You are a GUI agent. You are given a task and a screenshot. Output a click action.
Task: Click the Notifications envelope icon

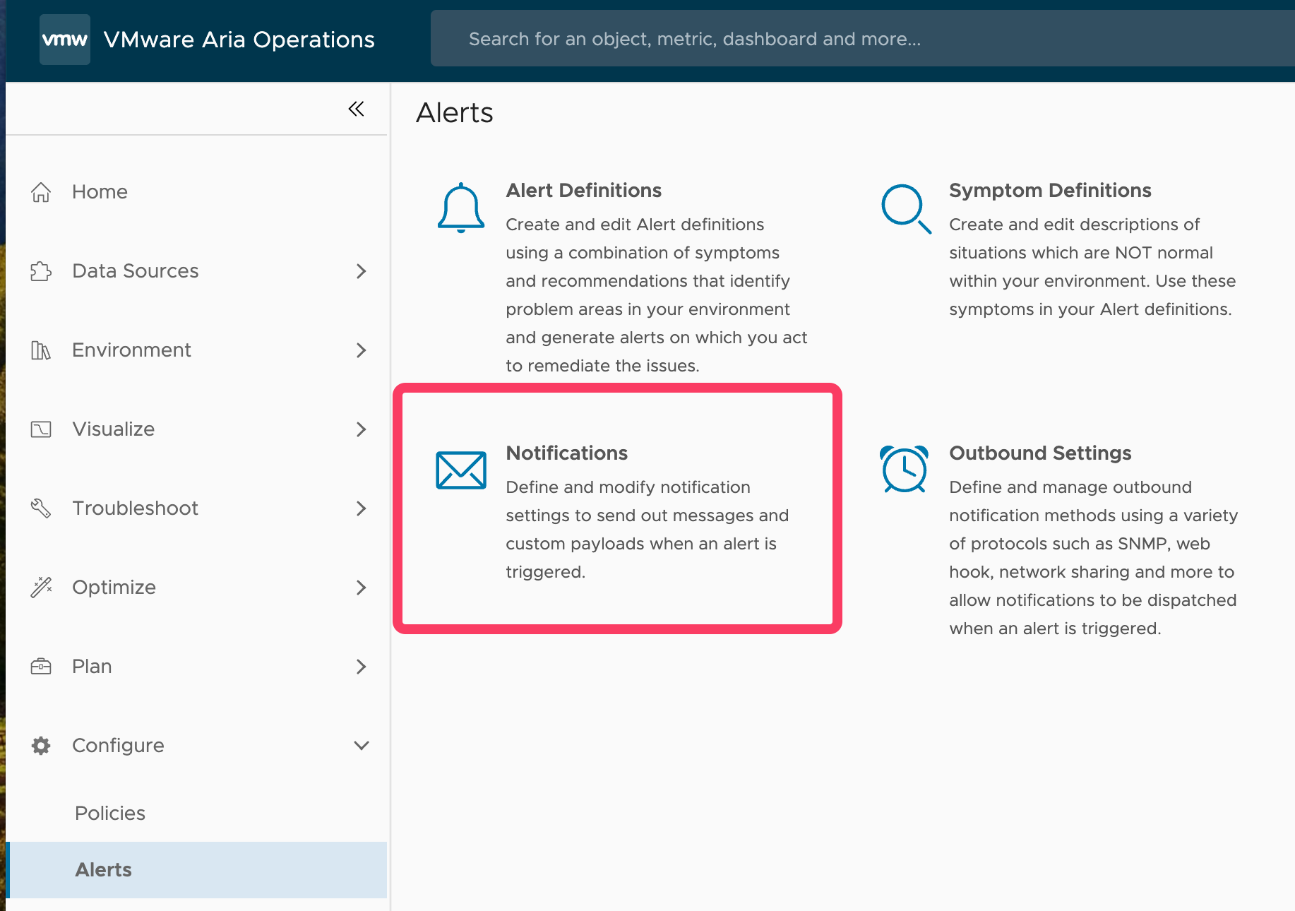(x=460, y=470)
